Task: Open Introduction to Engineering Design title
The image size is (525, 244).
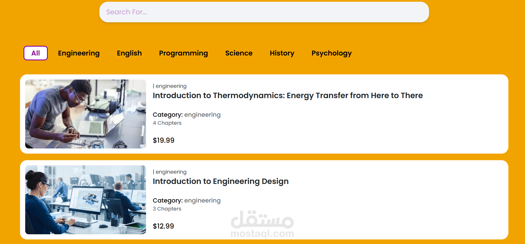Action: (x=221, y=181)
